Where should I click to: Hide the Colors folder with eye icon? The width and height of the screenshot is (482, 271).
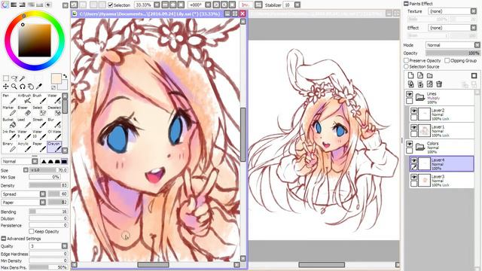click(410, 144)
